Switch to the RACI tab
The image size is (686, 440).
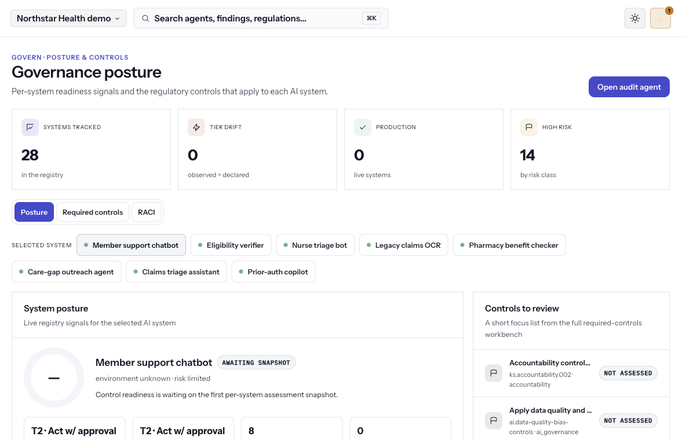coord(147,212)
